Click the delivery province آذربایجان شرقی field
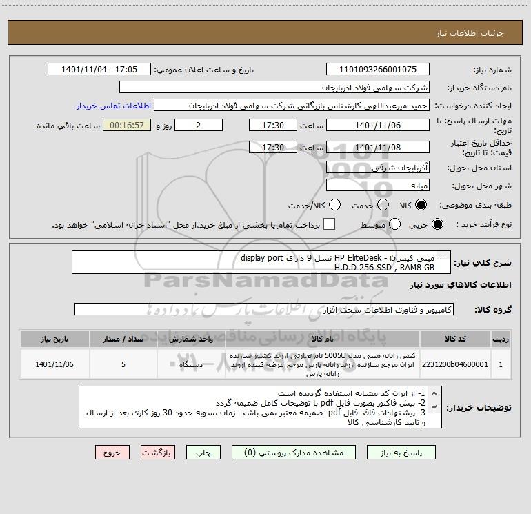 click(378, 167)
